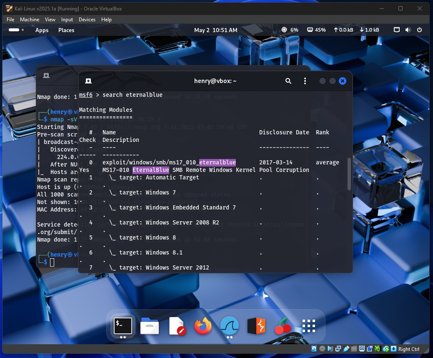433x358 pixels.
Task: Click the memory usage 45% indicator
Action: [x=316, y=30]
